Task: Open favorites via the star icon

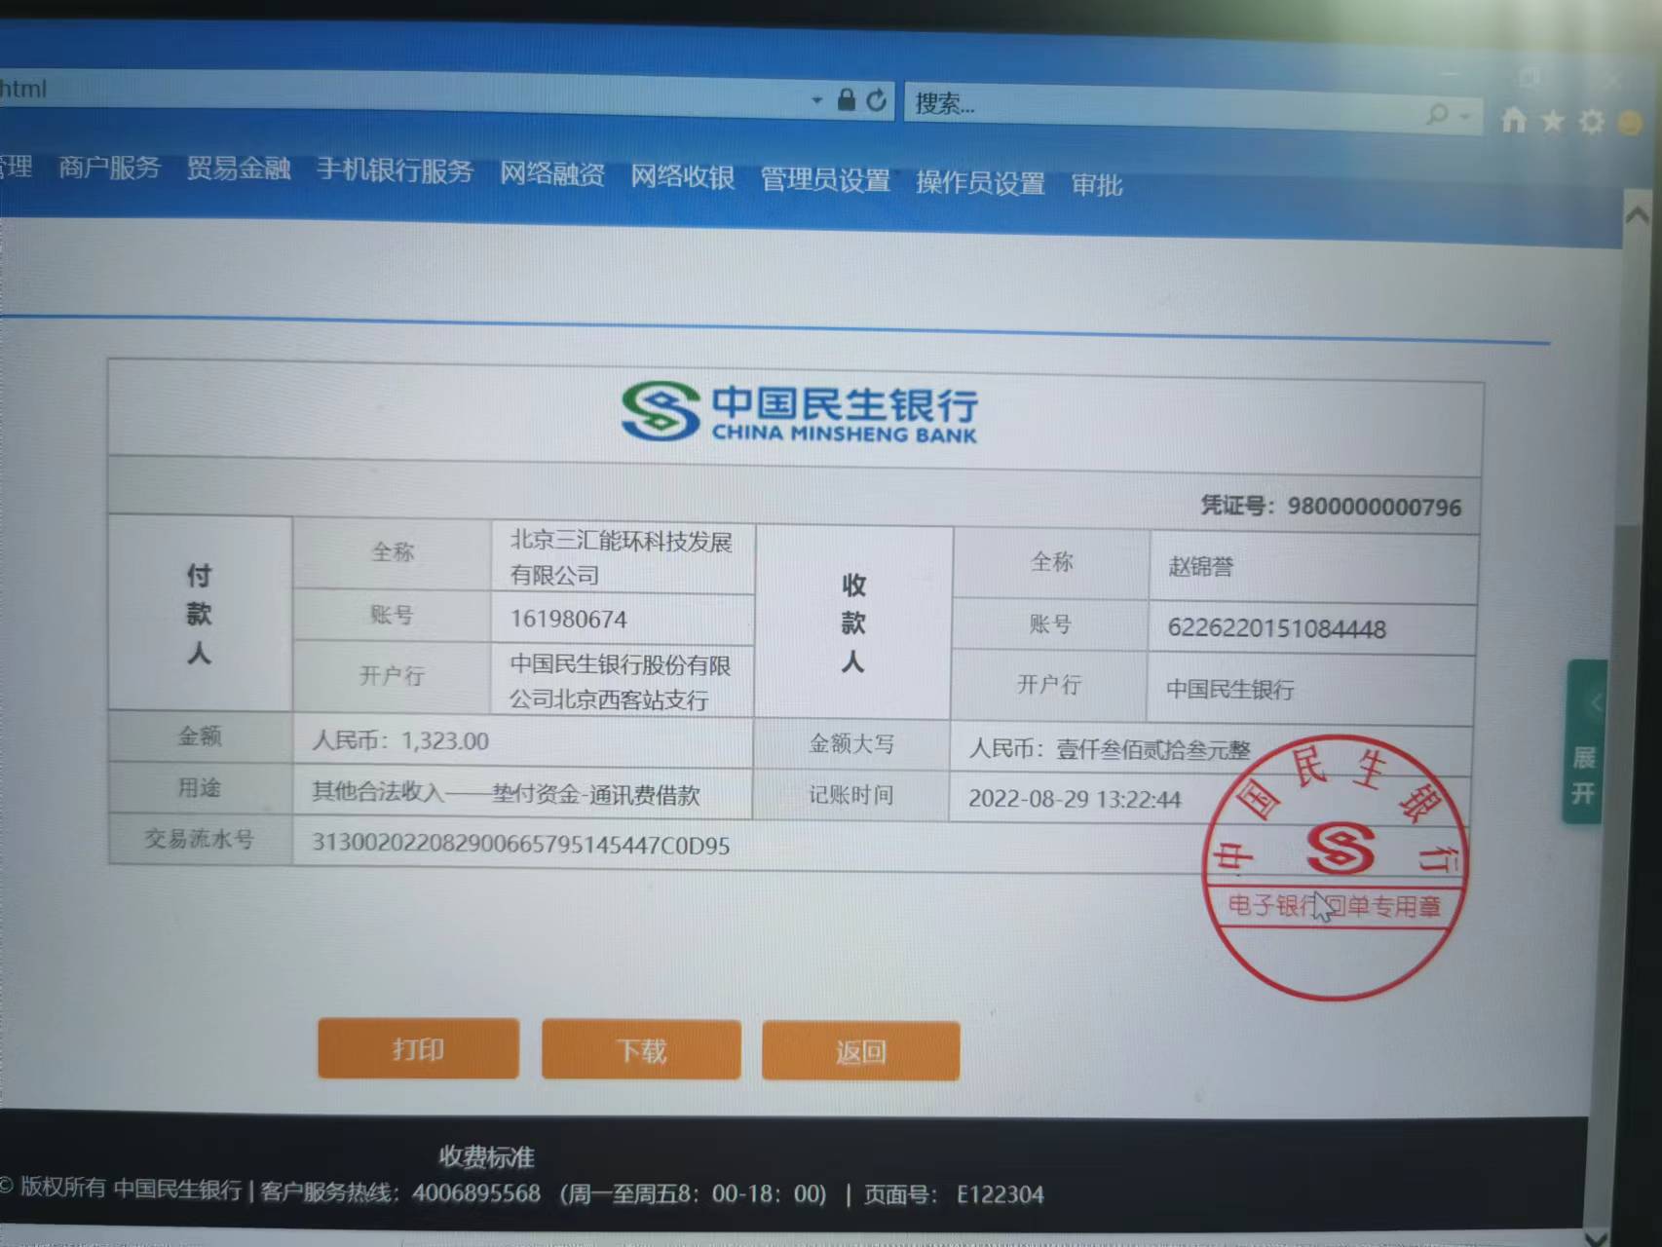Action: tap(1553, 121)
